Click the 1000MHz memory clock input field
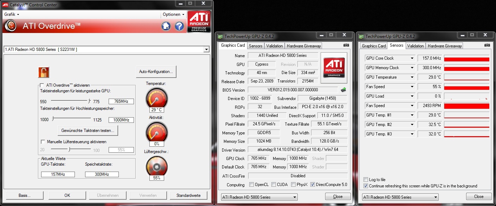The height and width of the screenshot is (206, 496). coord(121,120)
